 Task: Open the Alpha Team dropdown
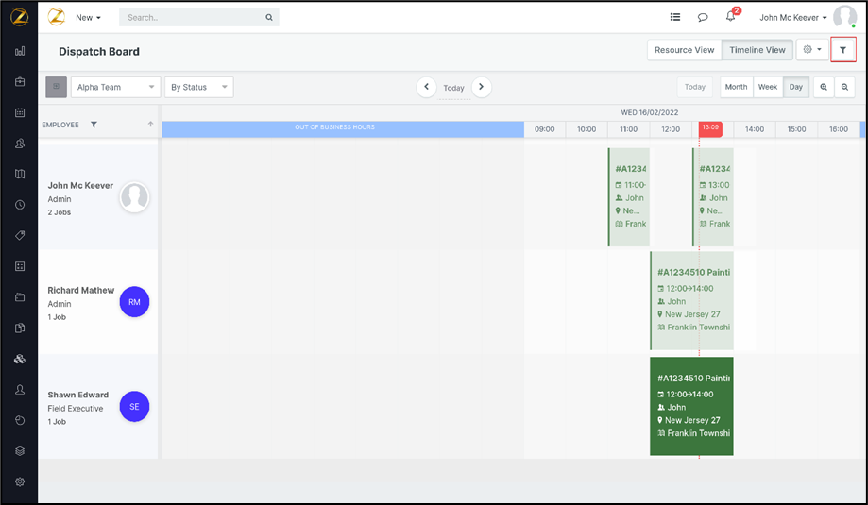[x=115, y=87]
